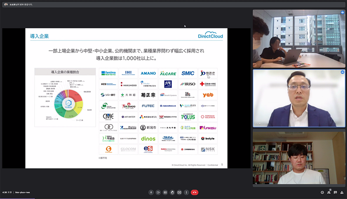Click the audio indicator on the middle video tile
The height and width of the screenshot is (199, 347).
343,72
